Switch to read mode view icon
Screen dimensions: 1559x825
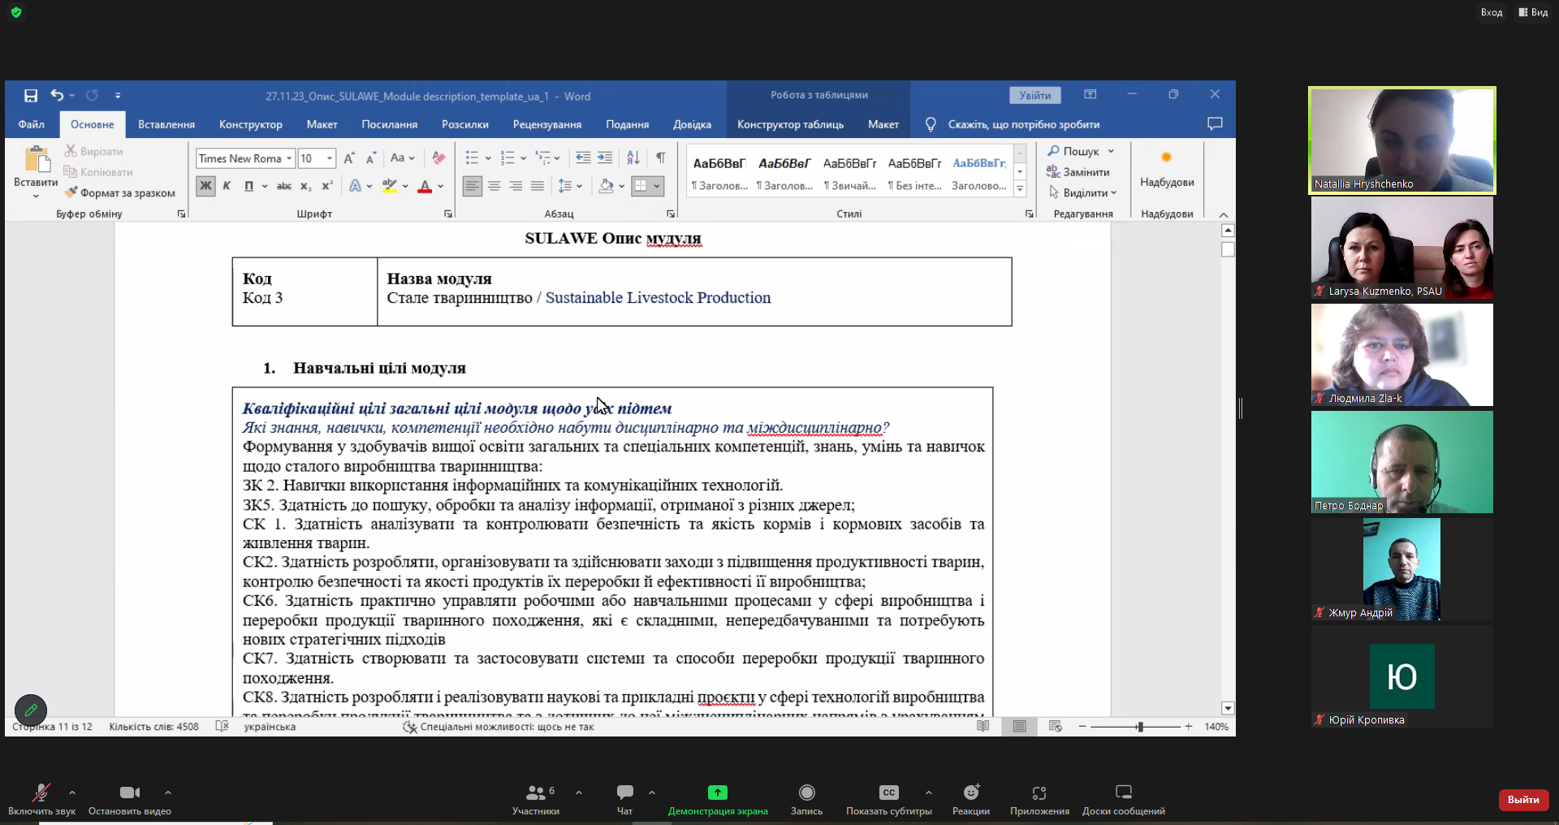pos(983,727)
